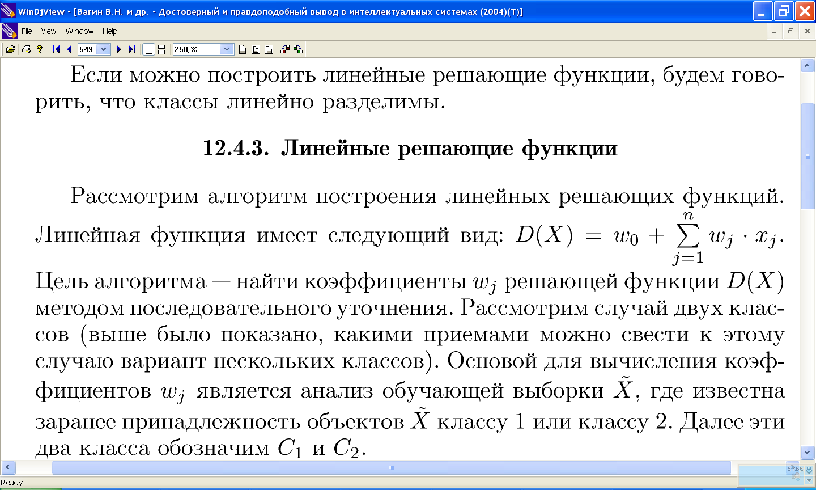Image resolution: width=816 pixels, height=490 pixels.
Task: Close the inner document window
Action: pyautogui.click(x=807, y=32)
